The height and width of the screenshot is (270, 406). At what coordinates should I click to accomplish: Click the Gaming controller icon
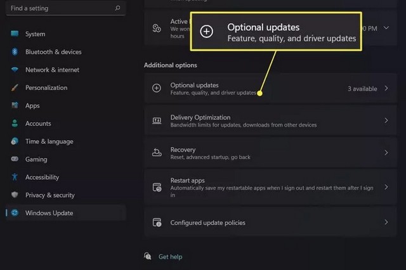15,159
